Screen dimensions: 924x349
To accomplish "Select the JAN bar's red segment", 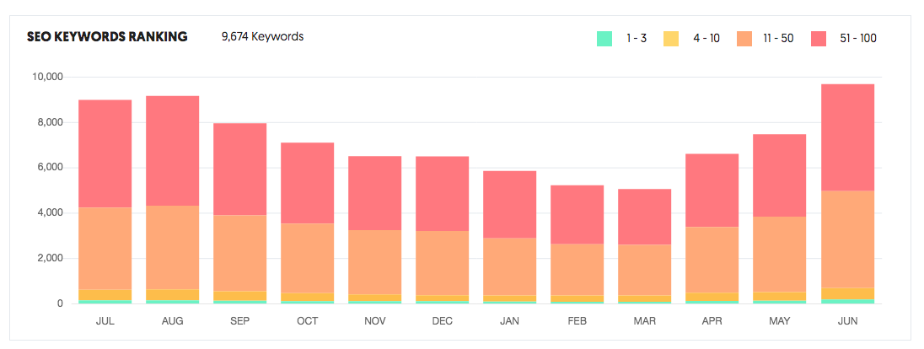I will tap(510, 205).
